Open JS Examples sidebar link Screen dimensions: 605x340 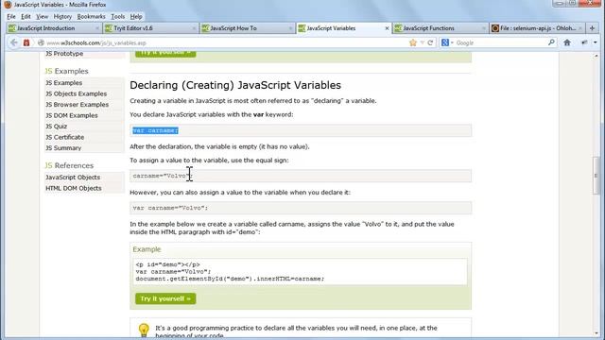click(x=64, y=83)
